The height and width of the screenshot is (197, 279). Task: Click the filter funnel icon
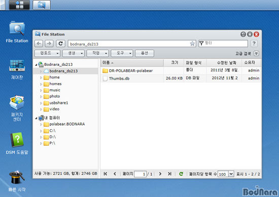click(201, 44)
